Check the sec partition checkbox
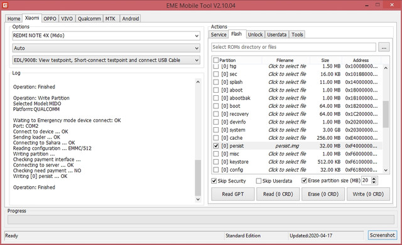 (x=216, y=74)
